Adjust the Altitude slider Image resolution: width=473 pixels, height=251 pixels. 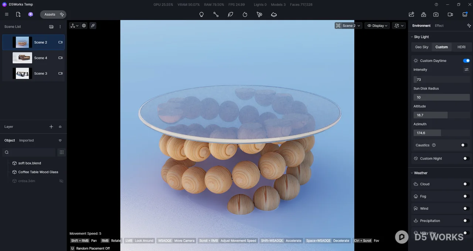click(442, 115)
